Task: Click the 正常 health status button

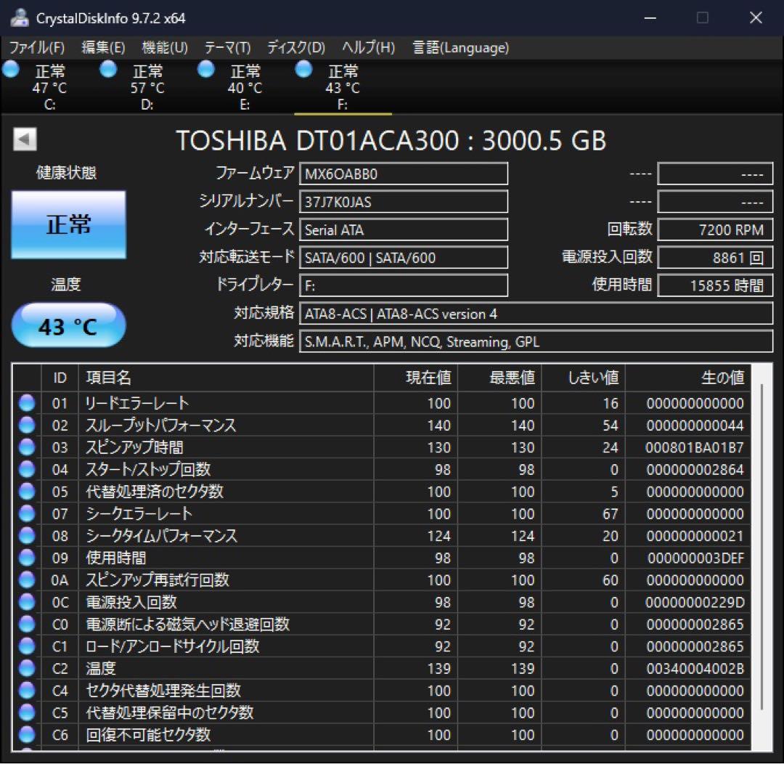Action: [67, 224]
